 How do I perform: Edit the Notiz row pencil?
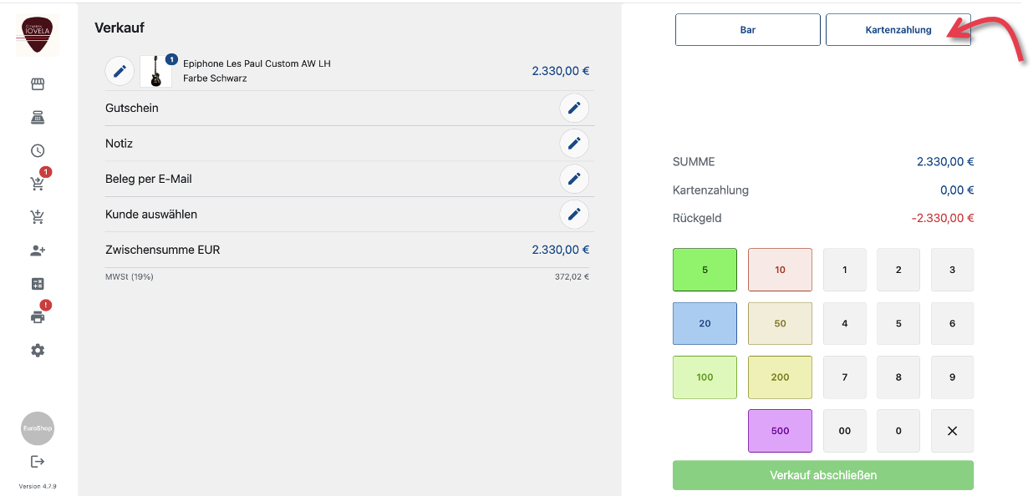coord(574,144)
